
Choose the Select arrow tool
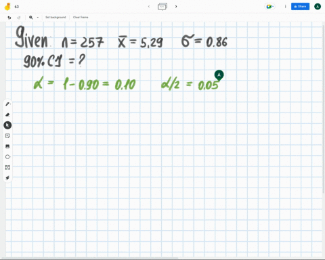[7, 125]
